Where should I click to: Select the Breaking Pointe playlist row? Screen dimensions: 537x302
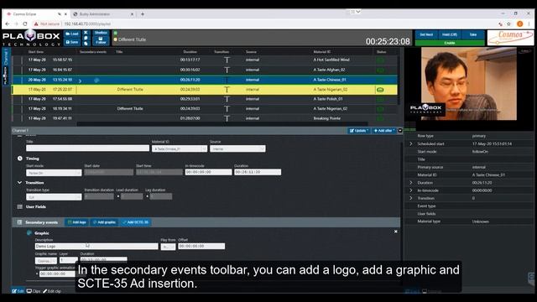(205, 118)
